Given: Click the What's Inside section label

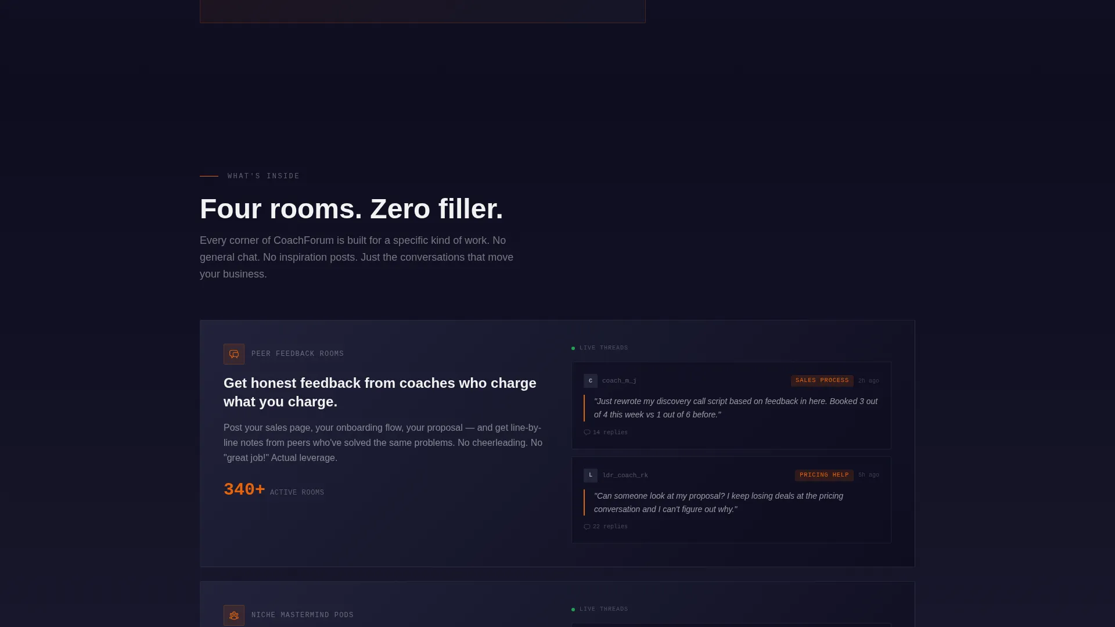Looking at the screenshot, I should tap(264, 176).
